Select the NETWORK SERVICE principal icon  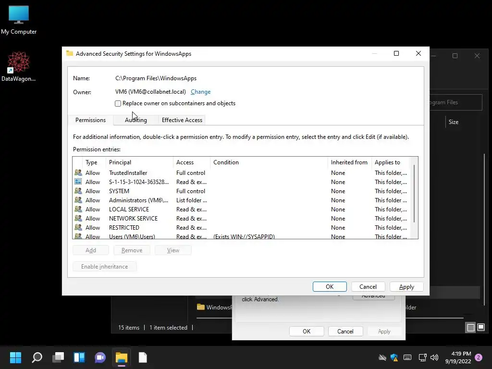pyautogui.click(x=78, y=218)
